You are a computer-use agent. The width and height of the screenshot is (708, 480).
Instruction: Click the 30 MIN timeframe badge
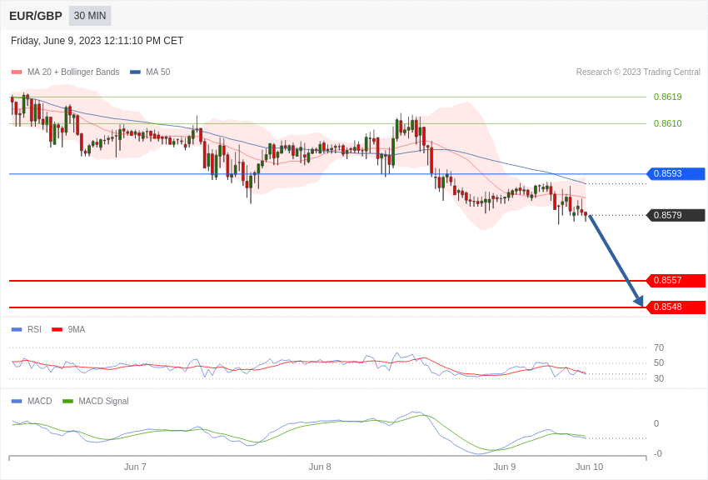coord(90,16)
